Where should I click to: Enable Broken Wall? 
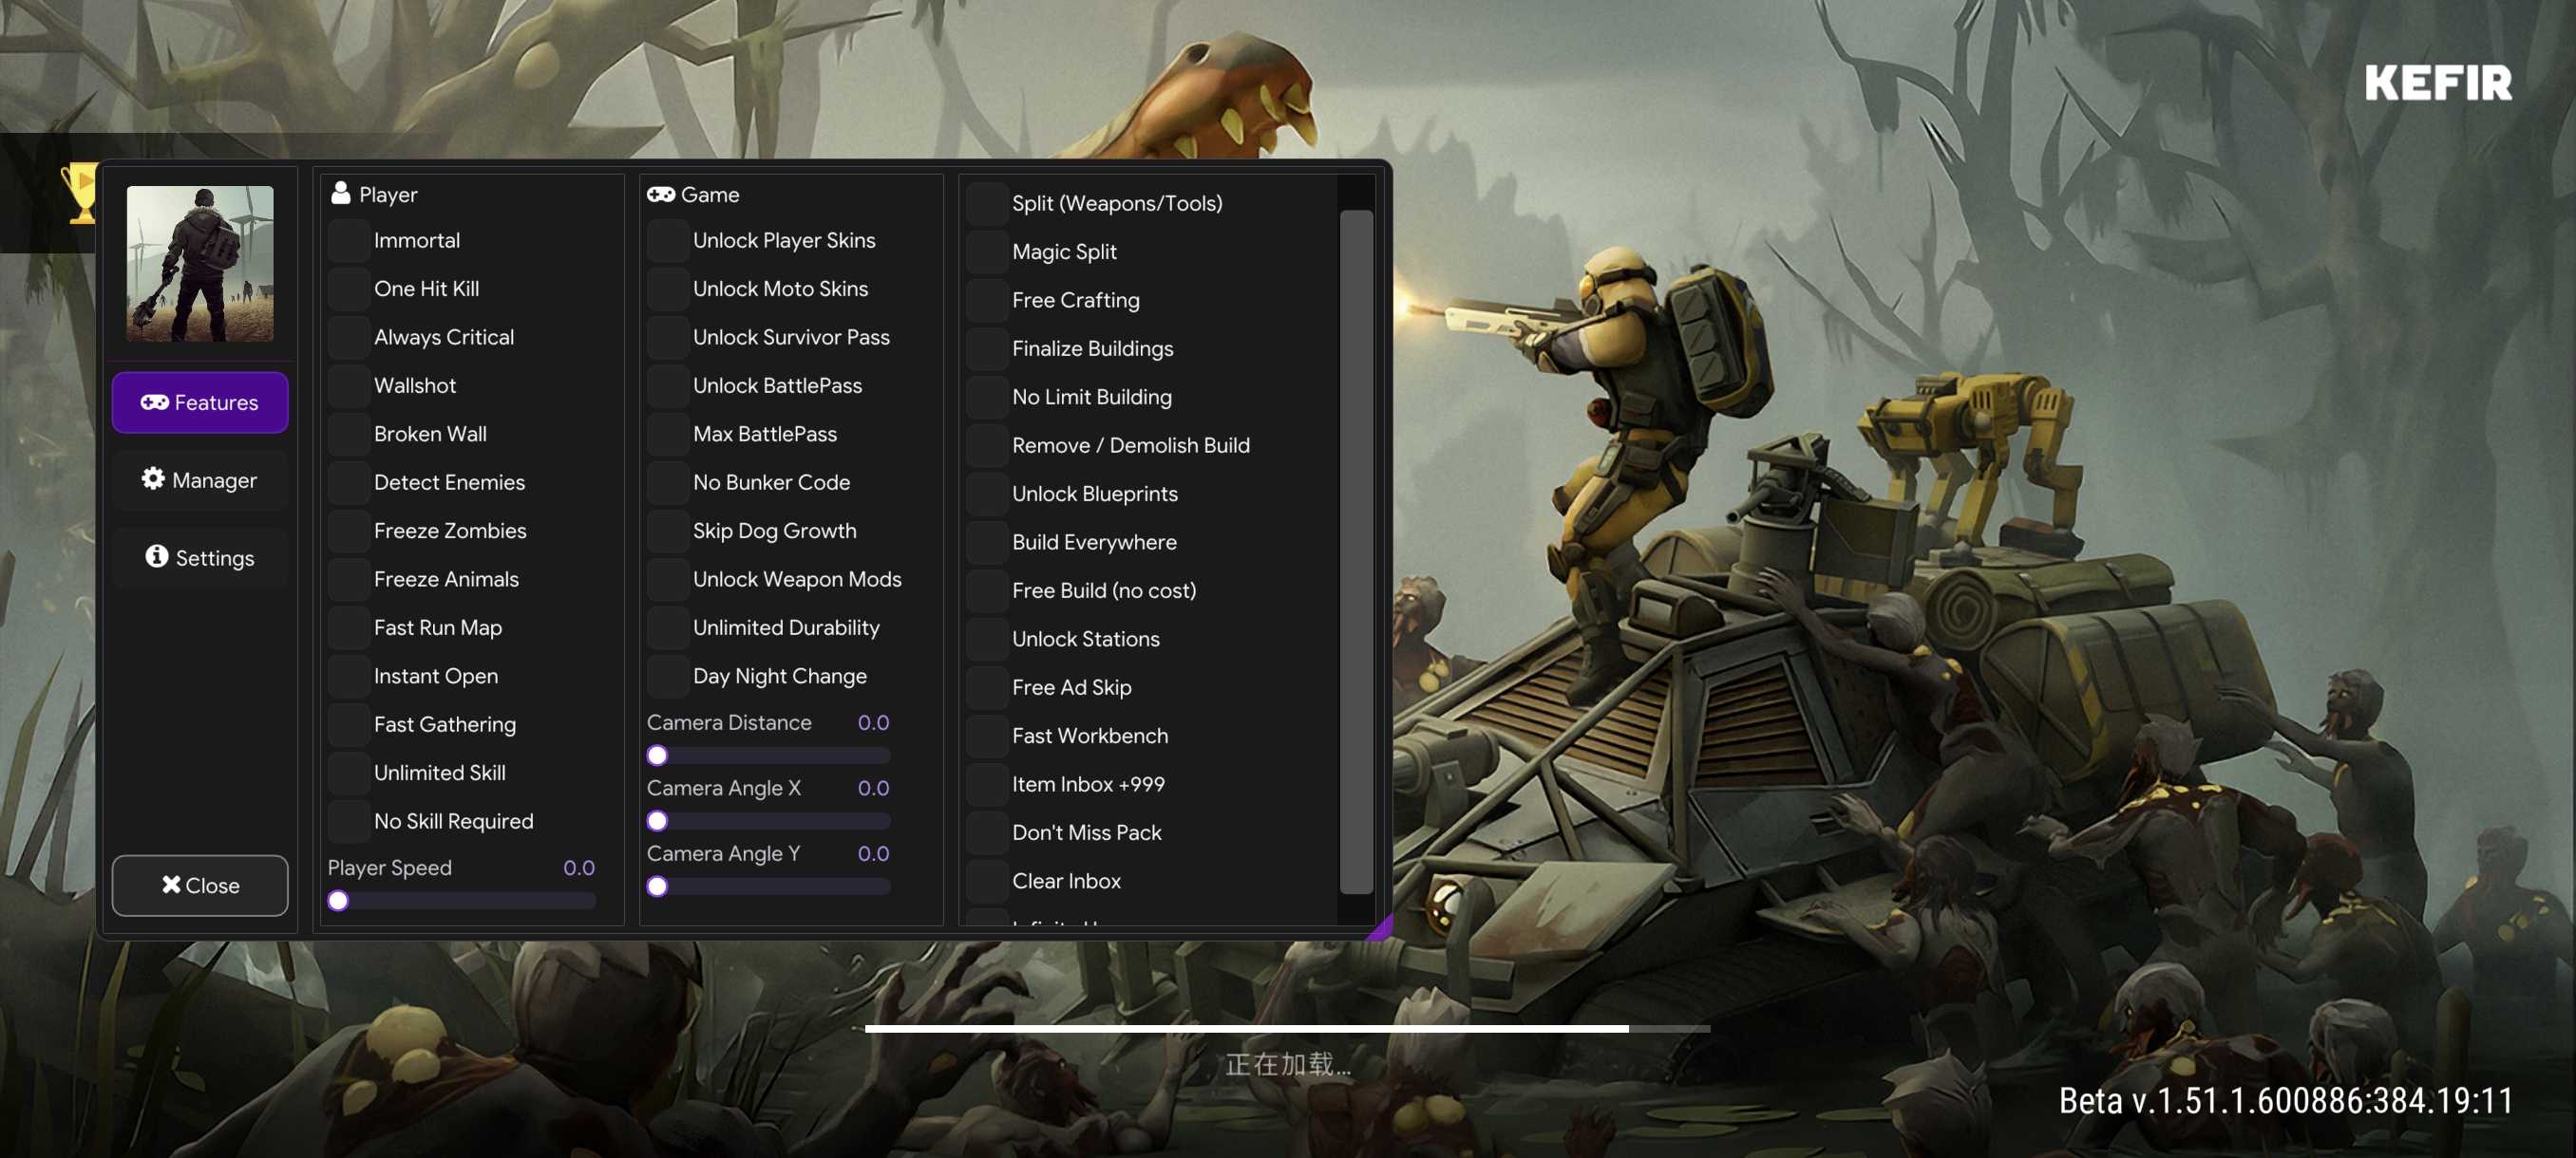point(349,435)
